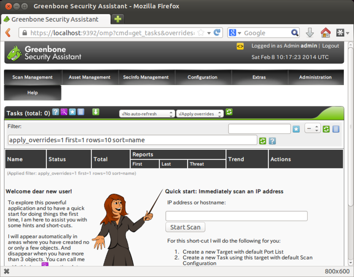Image resolution: width=354 pixels, height=277 pixels.
Task: Click Google search magnifier icon
Action: click(294, 33)
